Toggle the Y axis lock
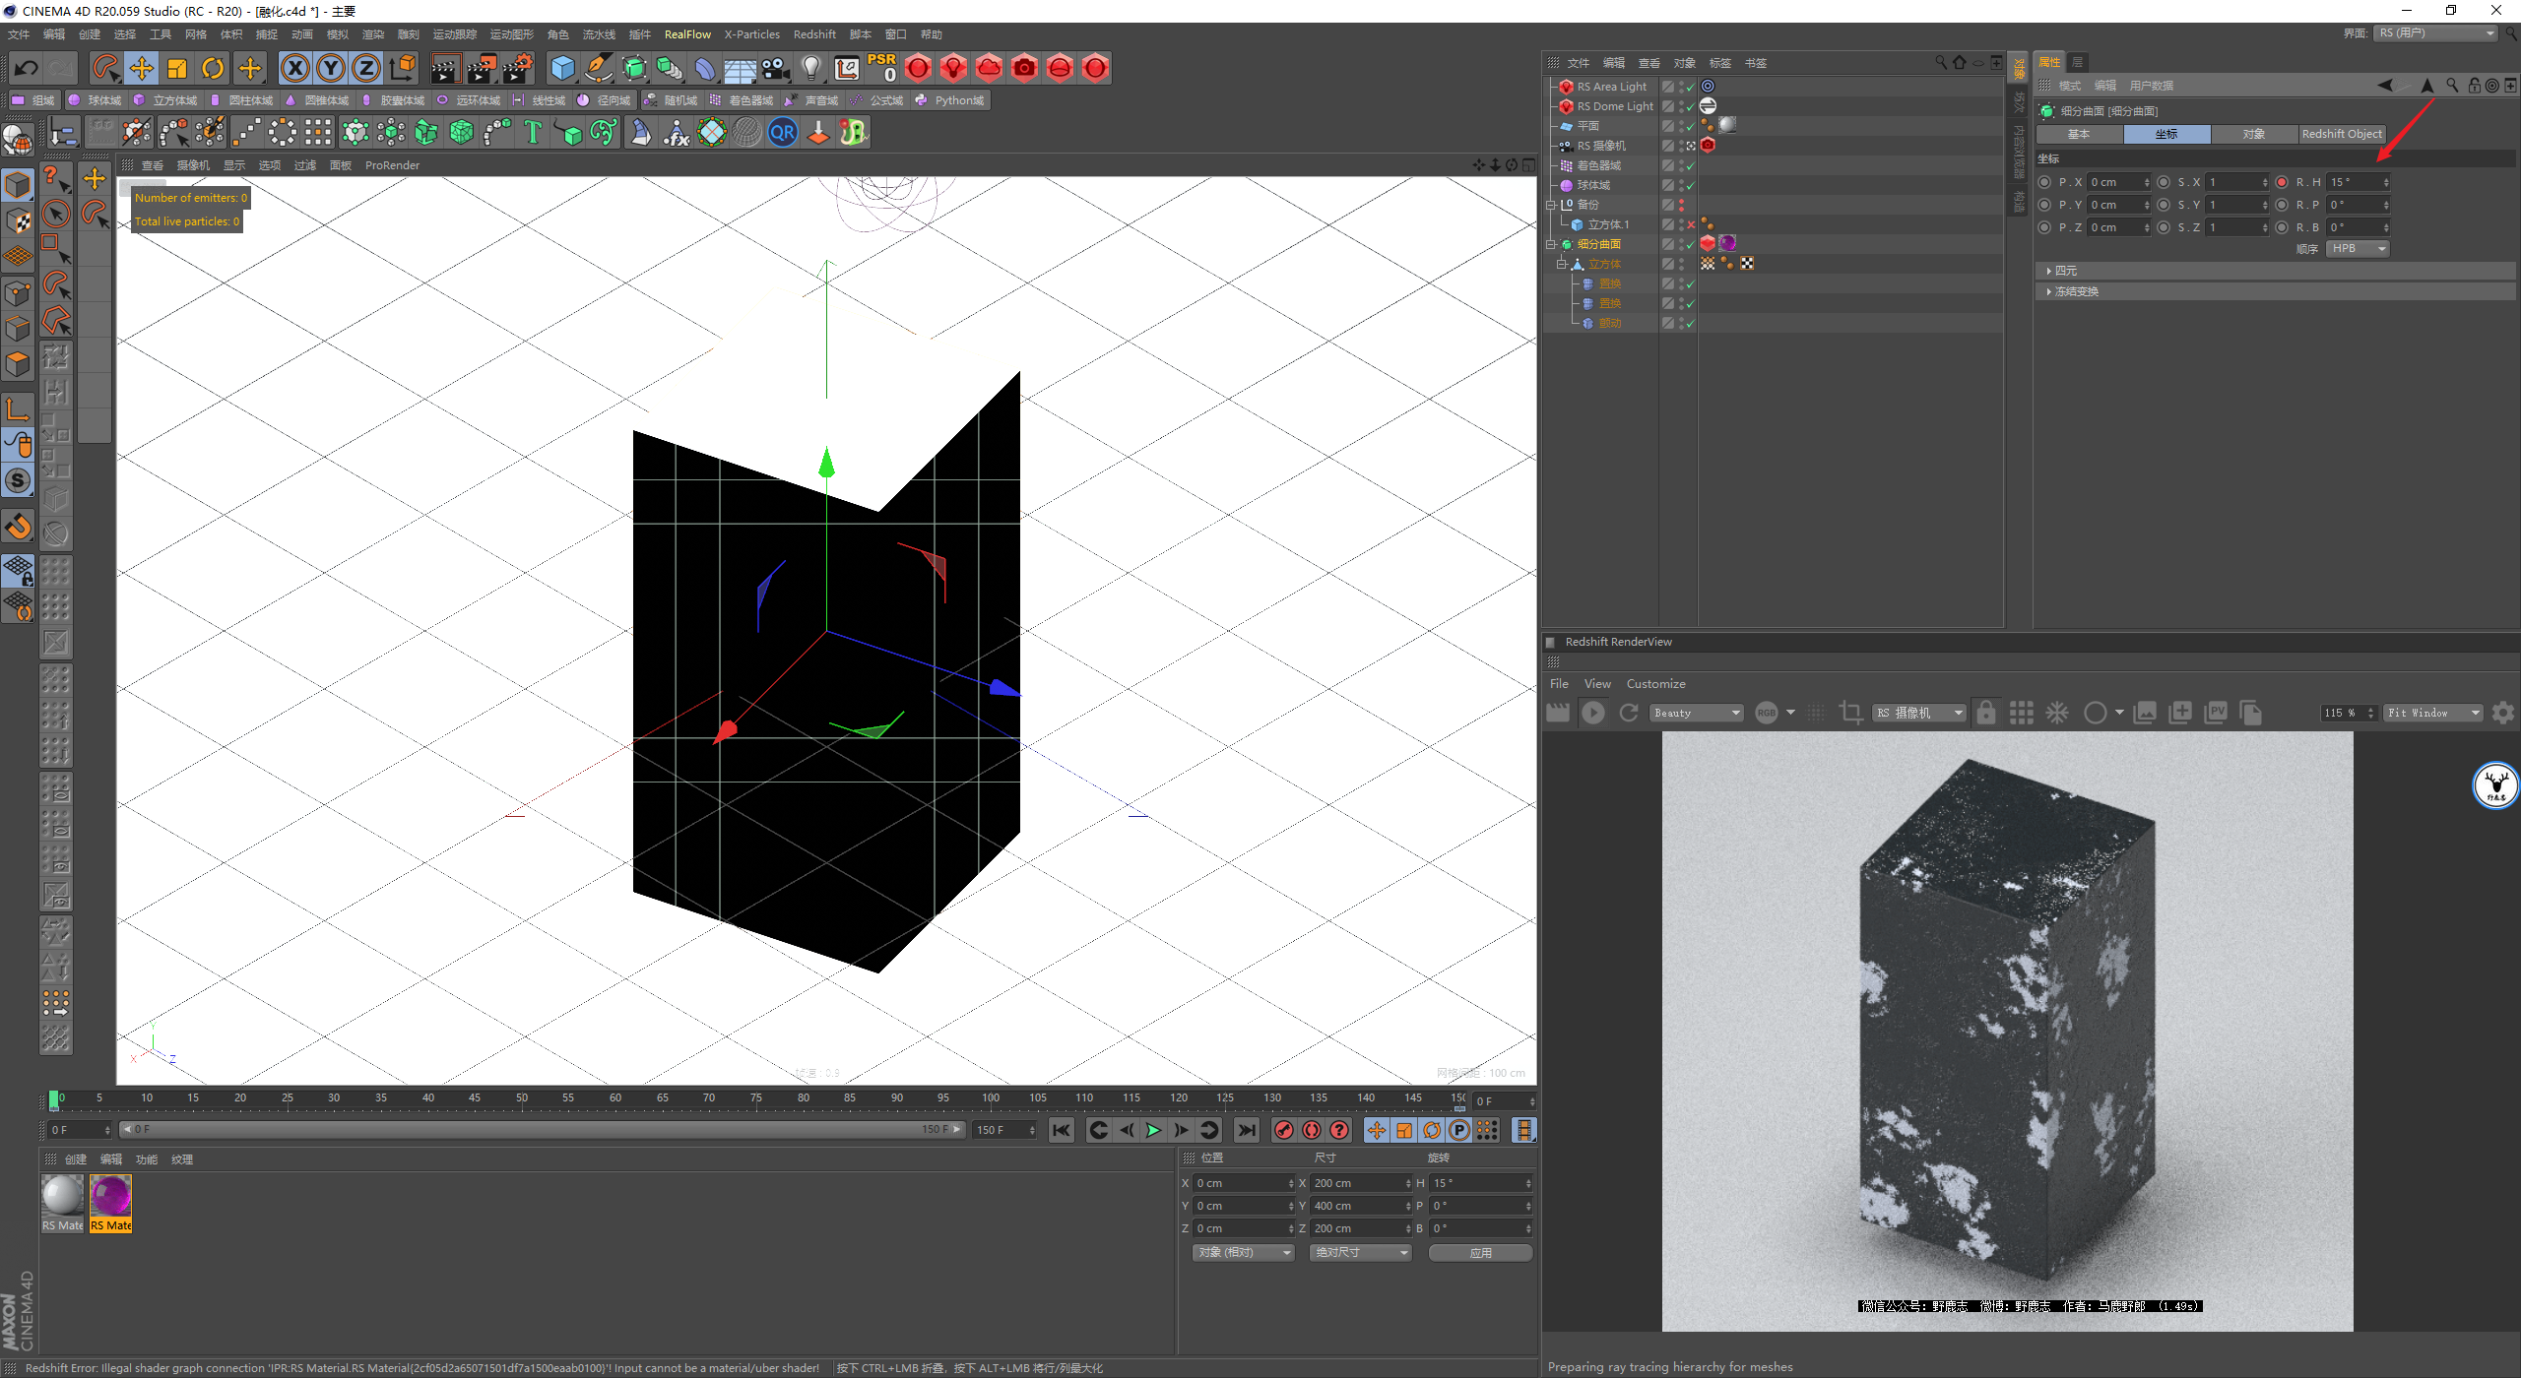 (x=331, y=68)
